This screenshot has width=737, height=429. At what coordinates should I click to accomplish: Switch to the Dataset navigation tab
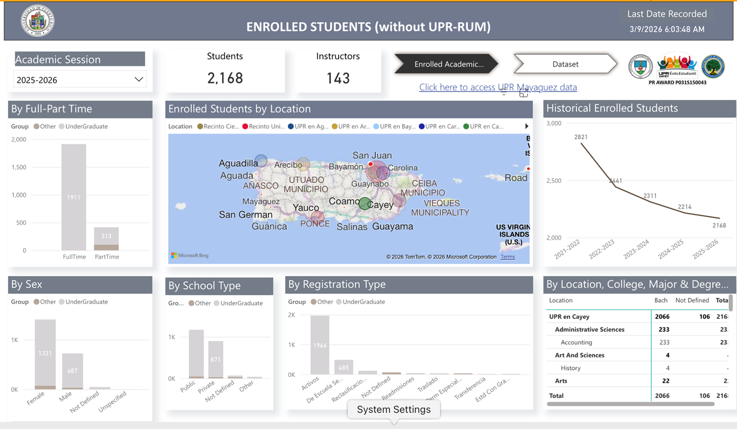point(565,64)
